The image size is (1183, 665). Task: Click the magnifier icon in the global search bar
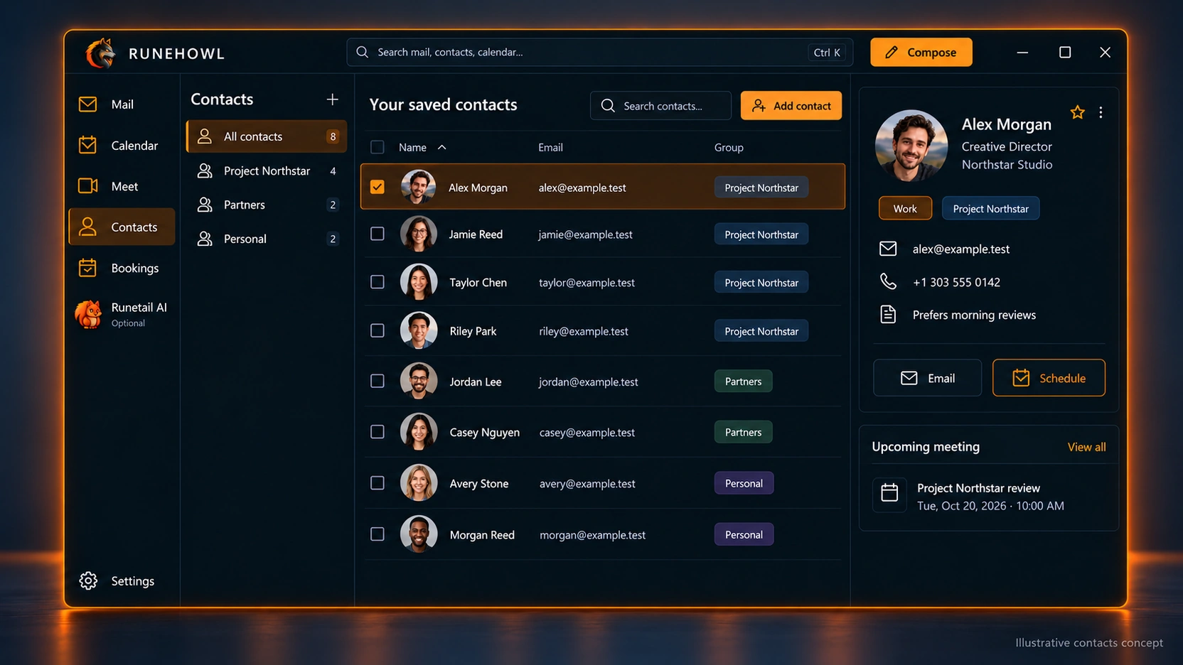click(363, 52)
